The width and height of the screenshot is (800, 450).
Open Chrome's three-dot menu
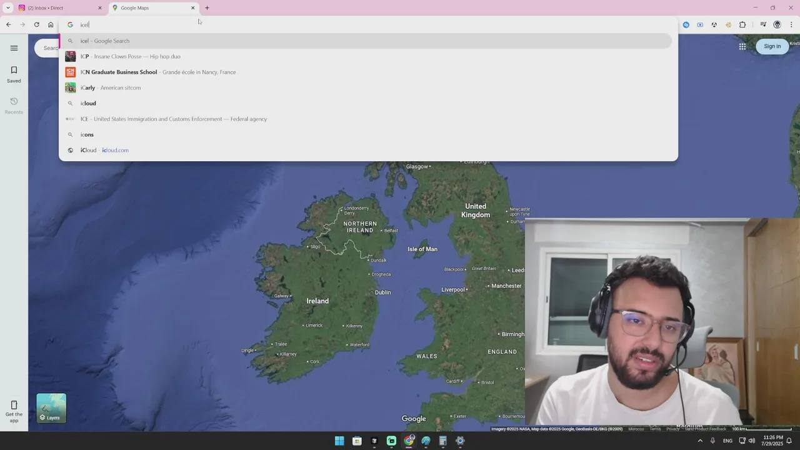point(791,24)
